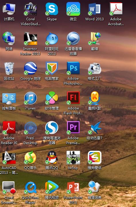Viewport: 136px width, 207px height.
Task: Open the Skype desktop shortcut
Action: [x=52, y=9]
